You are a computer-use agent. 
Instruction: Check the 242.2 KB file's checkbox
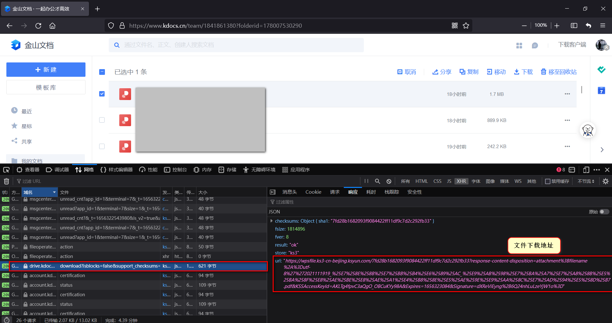click(102, 147)
